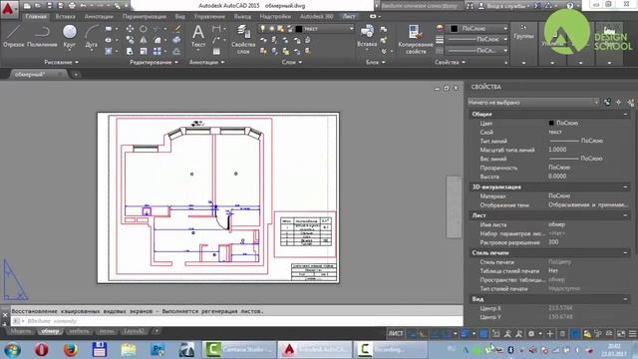Click the Print icon in quick access toolbar
The width and height of the screenshot is (638, 359).
(72, 6)
